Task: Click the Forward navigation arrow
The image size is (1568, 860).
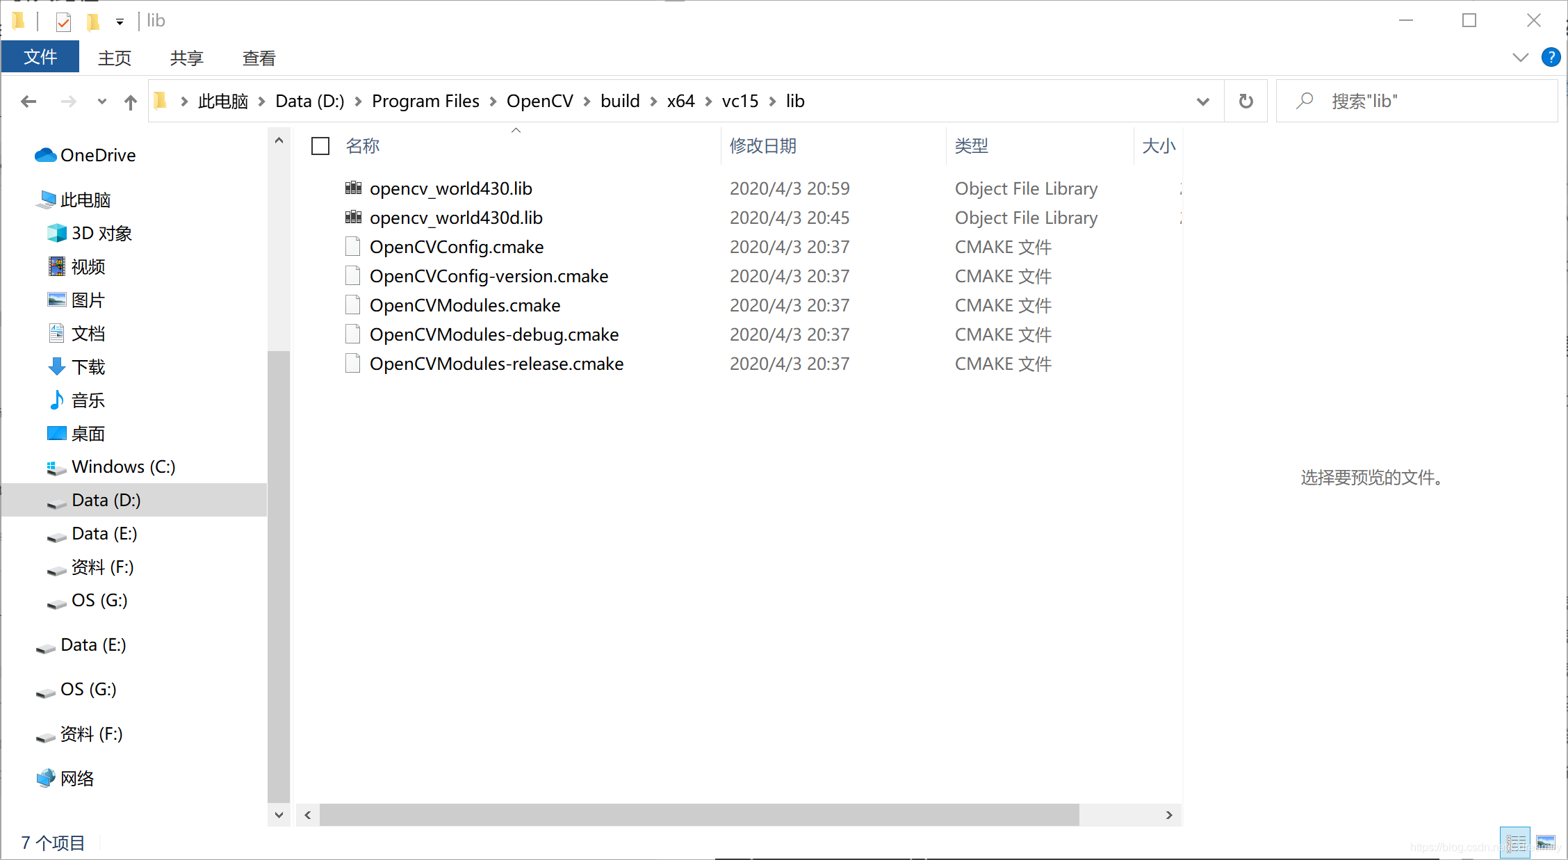Action: click(x=68, y=102)
